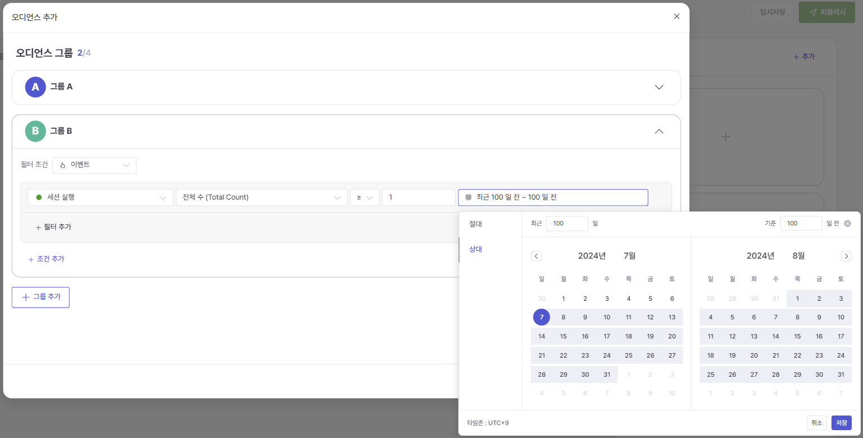Image resolution: width=863 pixels, height=438 pixels.
Task: Open the 세션 실행 event dropdown
Action: coord(100,197)
